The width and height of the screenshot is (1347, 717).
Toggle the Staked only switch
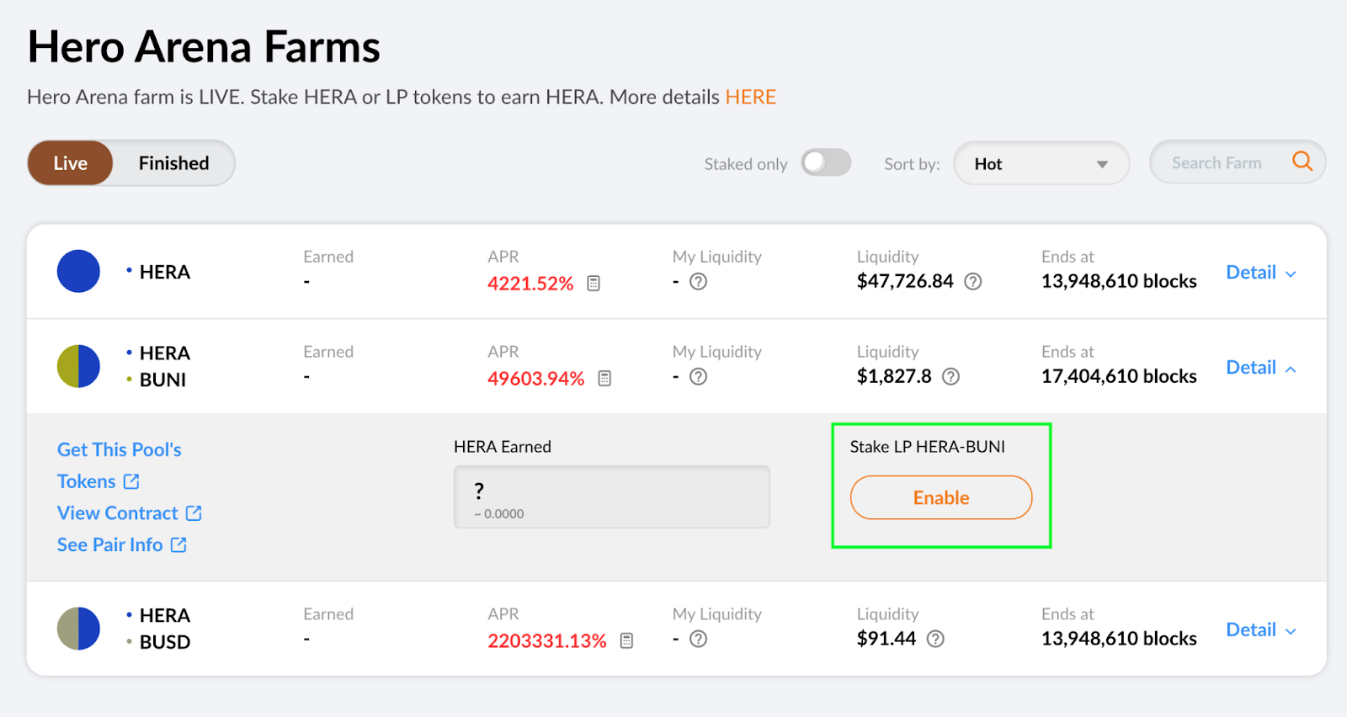point(826,162)
